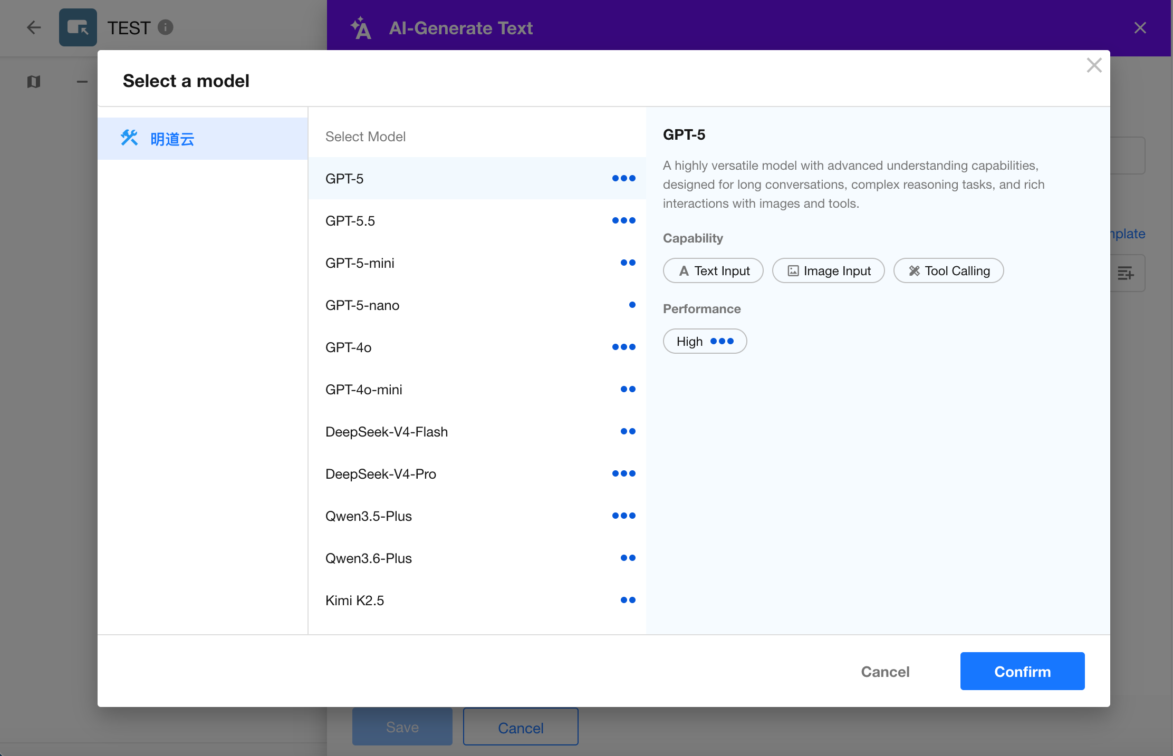
Task: Click the GPT-5 title in details pane
Action: 684,134
